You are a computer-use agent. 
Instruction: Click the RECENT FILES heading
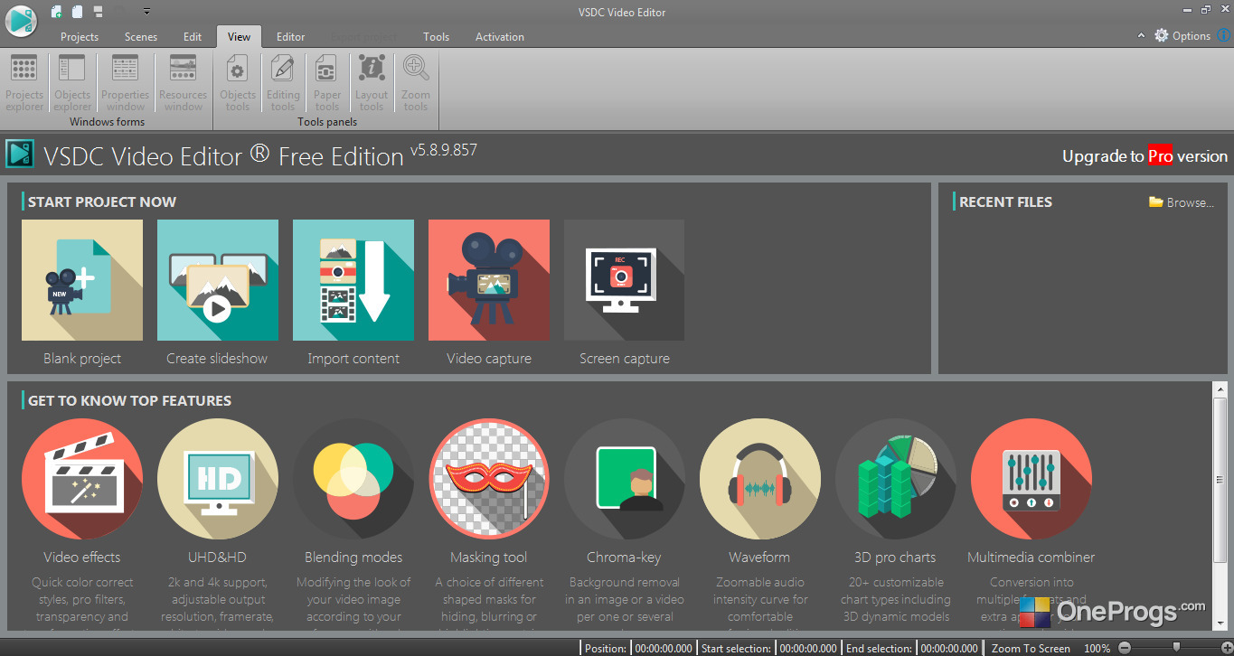1005,202
